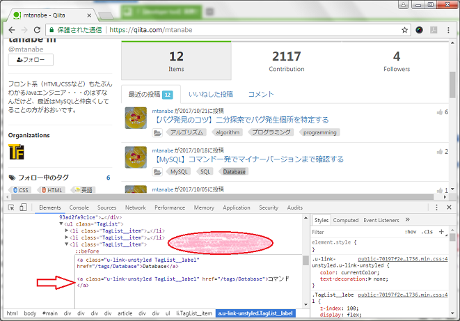Switch to the Memory tab

click(204, 208)
